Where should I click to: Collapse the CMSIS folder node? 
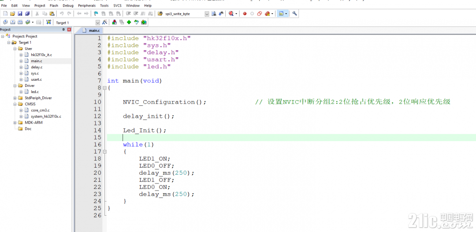[15, 104]
